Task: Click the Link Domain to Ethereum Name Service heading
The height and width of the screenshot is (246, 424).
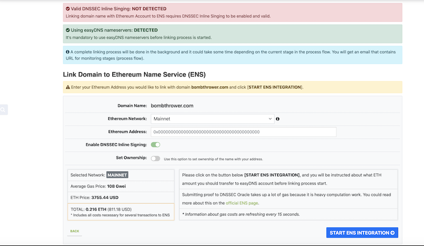Action: click(135, 74)
